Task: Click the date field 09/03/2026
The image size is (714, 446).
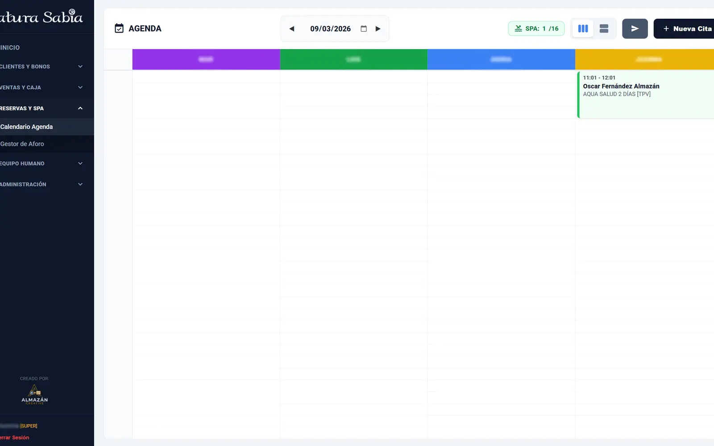Action: (x=330, y=29)
